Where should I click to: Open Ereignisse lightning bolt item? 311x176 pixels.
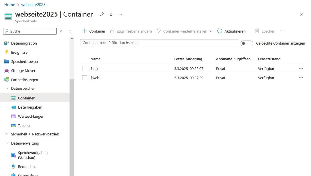click(x=19, y=52)
